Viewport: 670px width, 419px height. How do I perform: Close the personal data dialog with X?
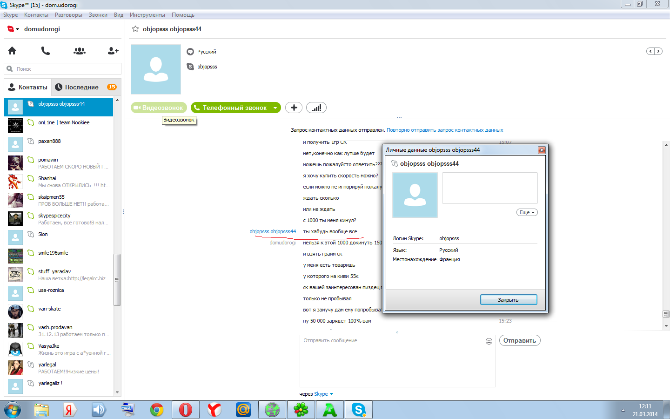point(542,150)
